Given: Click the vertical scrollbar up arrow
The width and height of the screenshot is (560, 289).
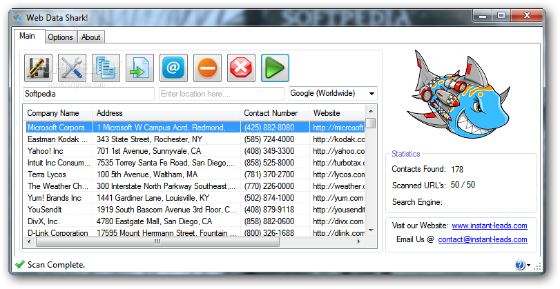Looking at the screenshot, I should pyautogui.click(x=371, y=111).
